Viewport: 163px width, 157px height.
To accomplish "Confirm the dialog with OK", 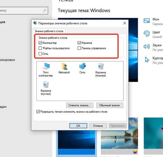I will (x=78, y=126).
